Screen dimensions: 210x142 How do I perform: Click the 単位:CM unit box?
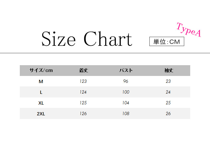tap(166, 42)
